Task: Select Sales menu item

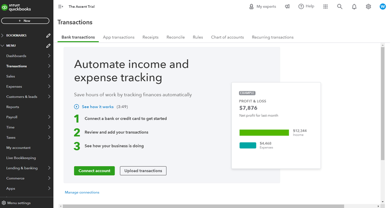Action: click(10, 76)
